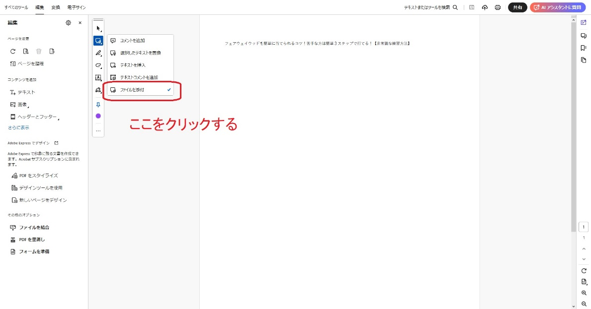Viewport: 591px width, 309px height.
Task: Toggle the ファイルを添付 checkmark option
Action: 169,89
